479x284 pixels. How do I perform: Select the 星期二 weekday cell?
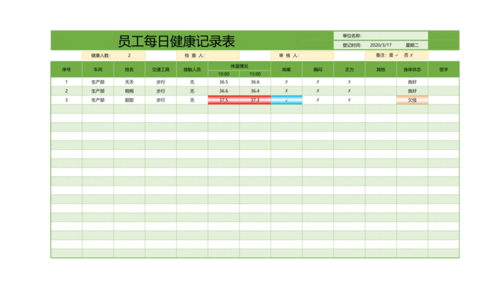click(412, 45)
